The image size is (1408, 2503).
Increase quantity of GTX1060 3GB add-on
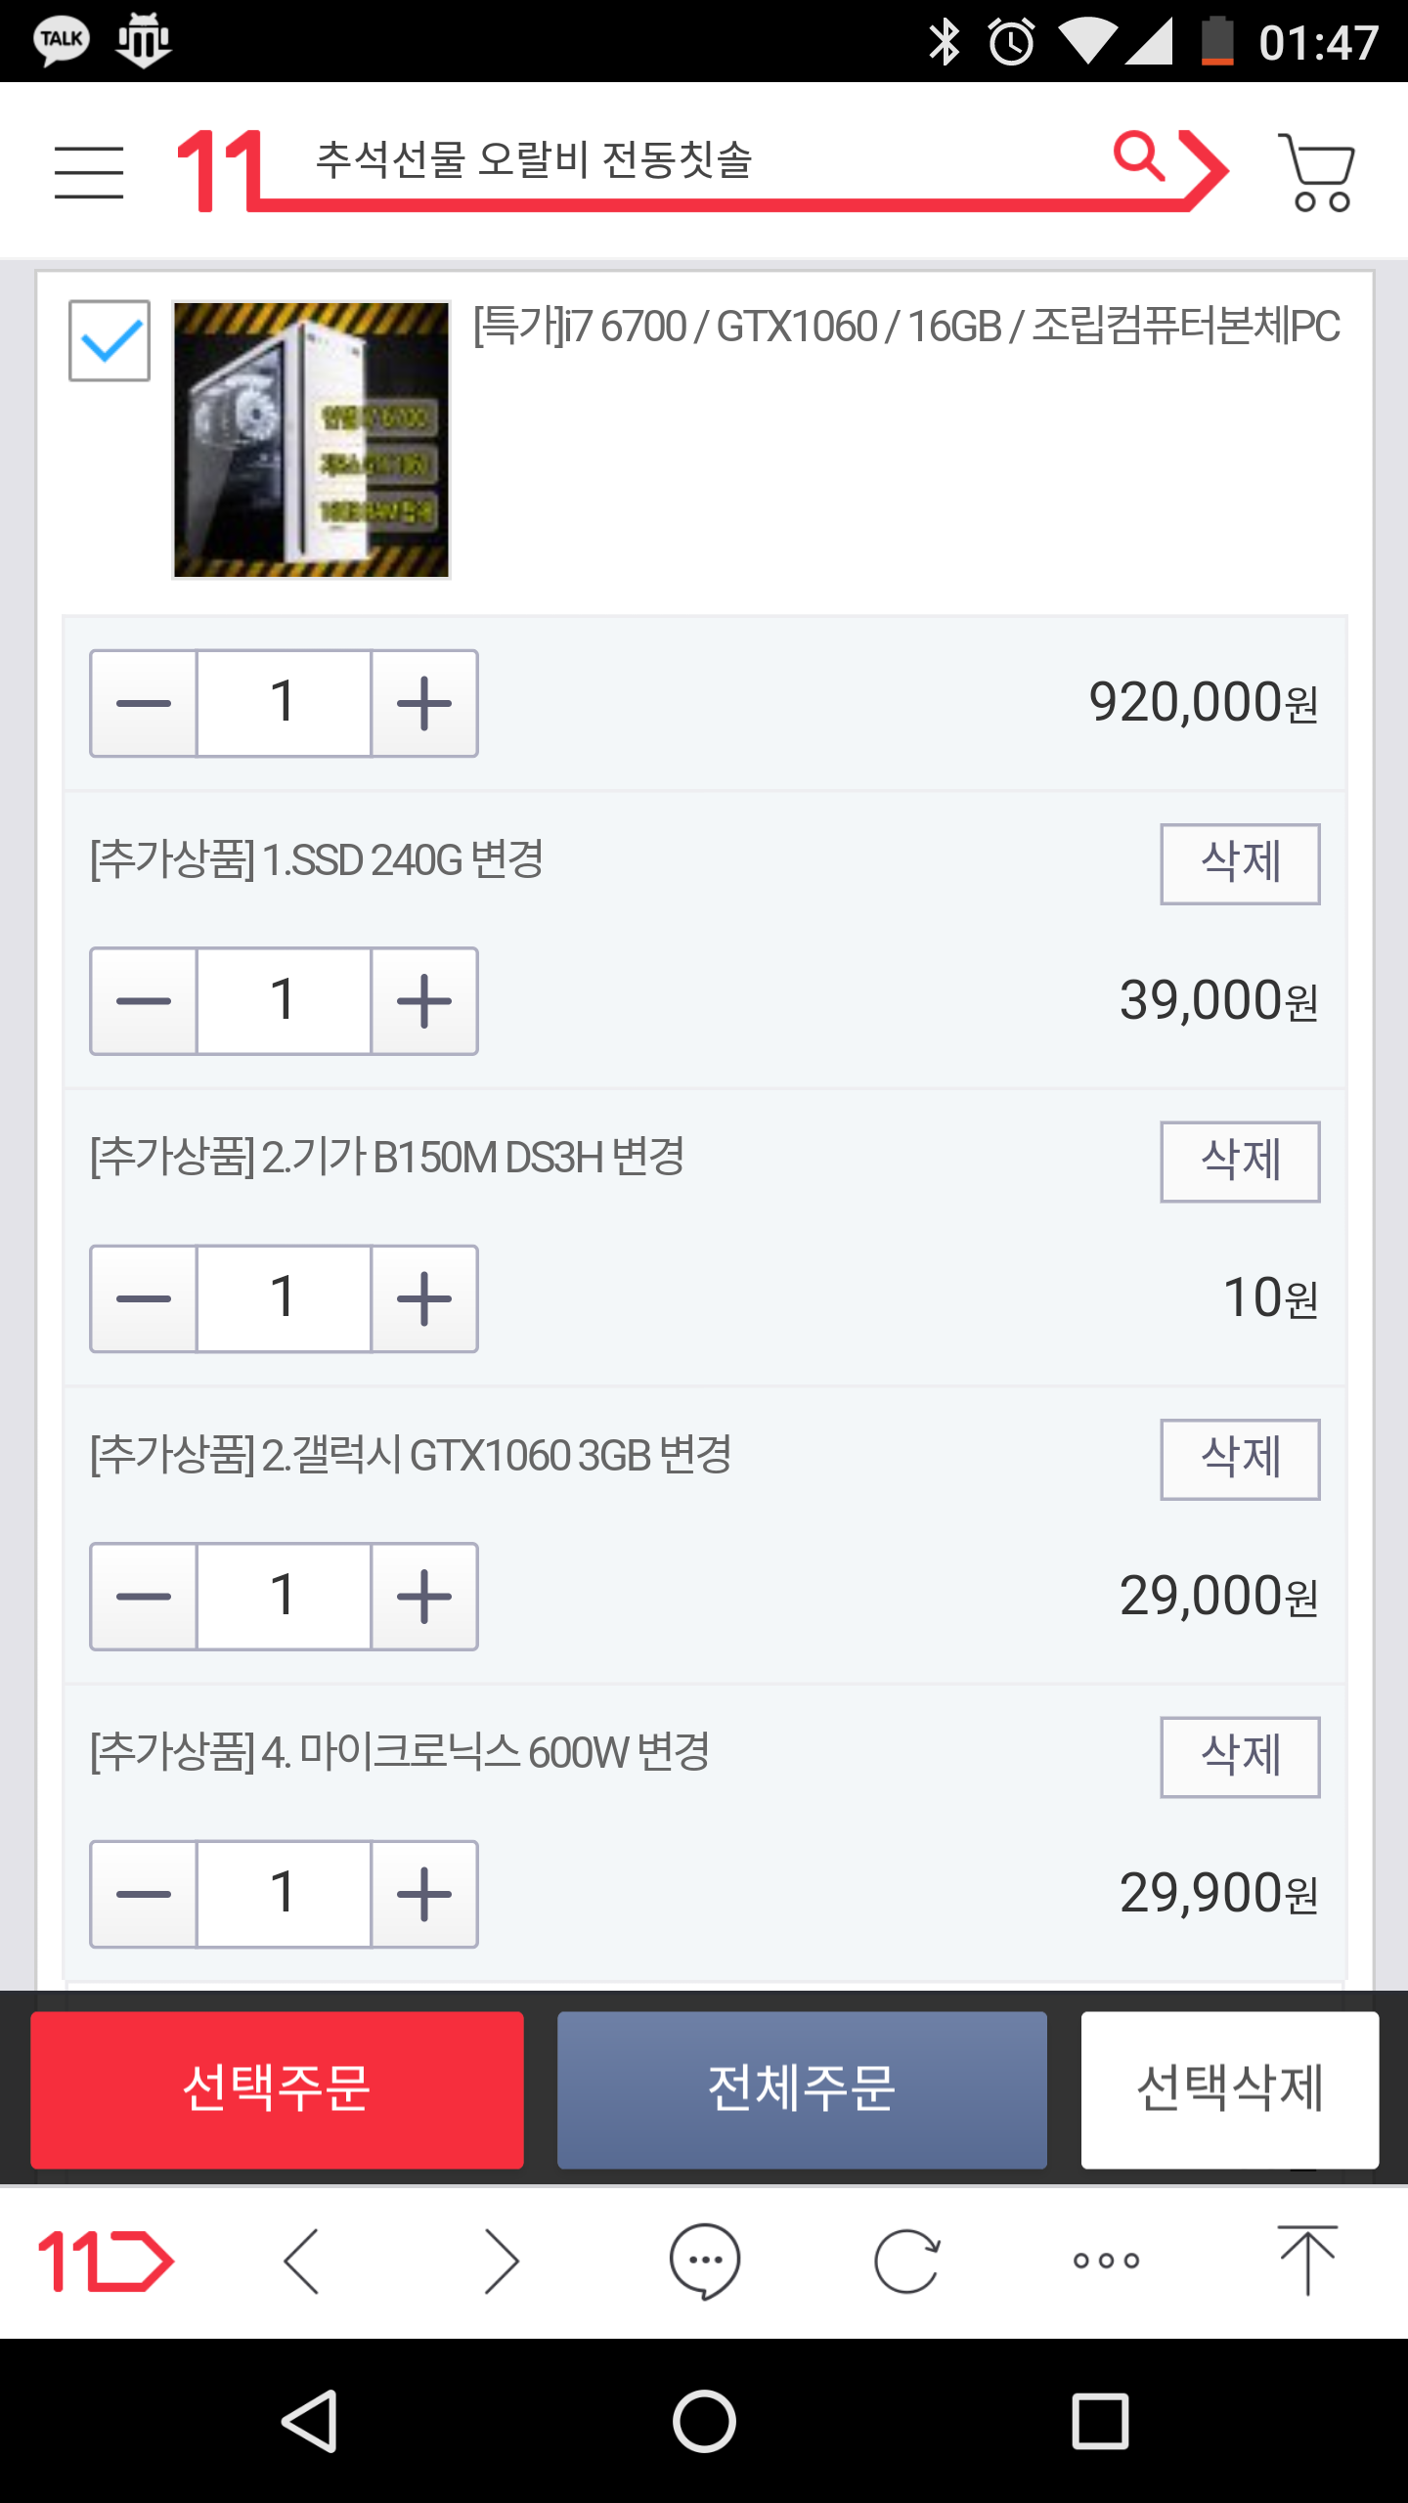[424, 1597]
